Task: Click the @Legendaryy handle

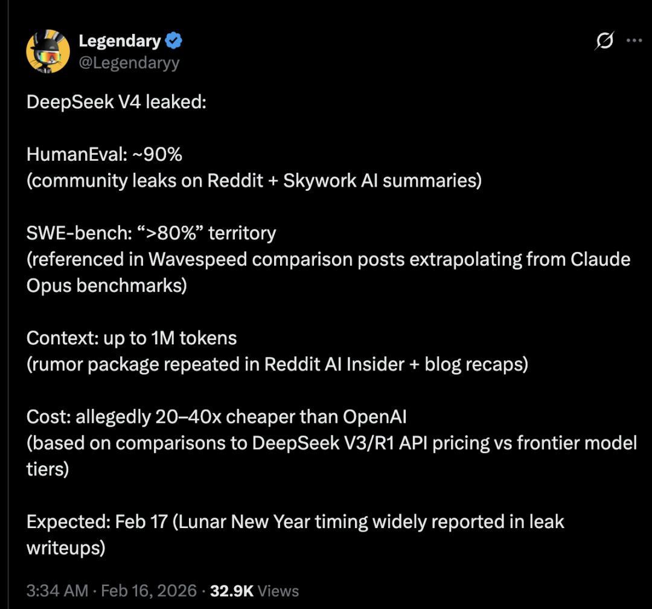Action: pos(129,63)
